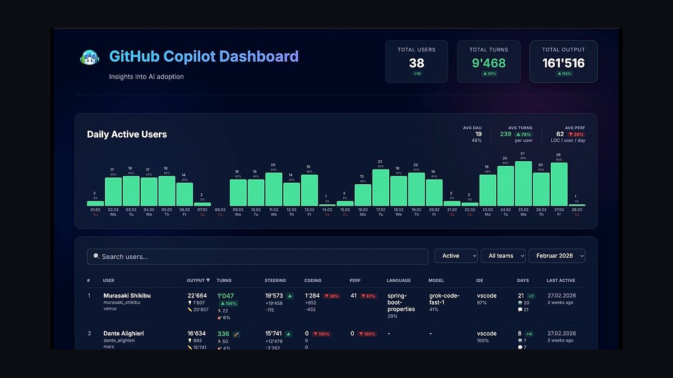The image size is (673, 378).
Task: Click the chart bar for 17.02
Action: pos(380,188)
